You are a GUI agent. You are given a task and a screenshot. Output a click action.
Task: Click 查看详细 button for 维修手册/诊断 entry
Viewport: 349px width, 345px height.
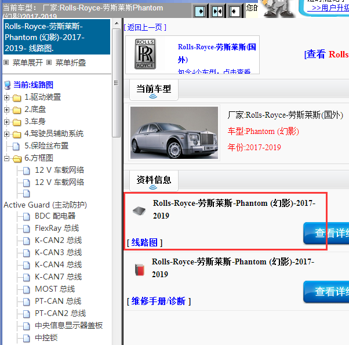326,292
